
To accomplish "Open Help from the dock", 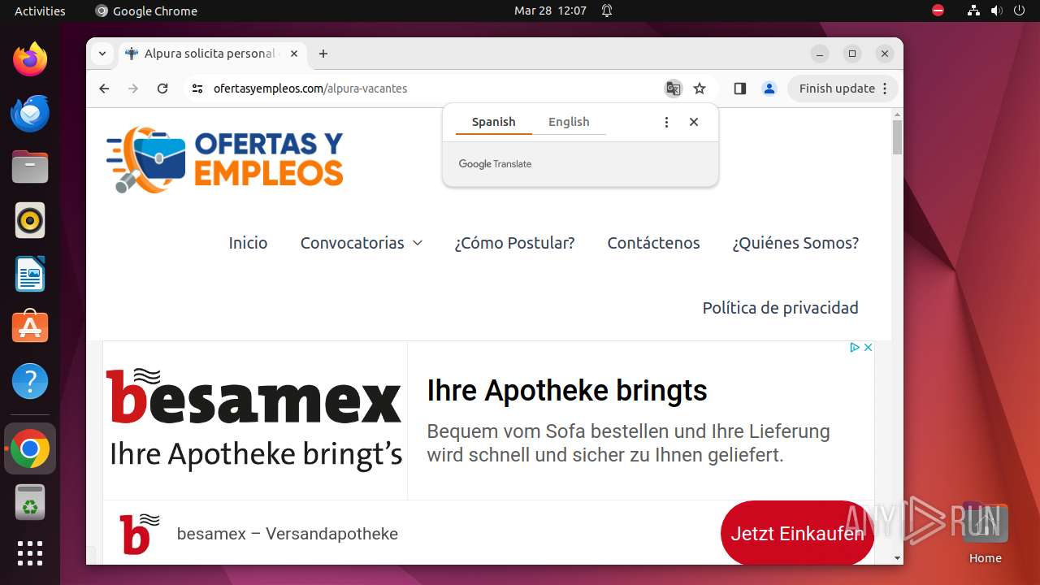I will (30, 381).
